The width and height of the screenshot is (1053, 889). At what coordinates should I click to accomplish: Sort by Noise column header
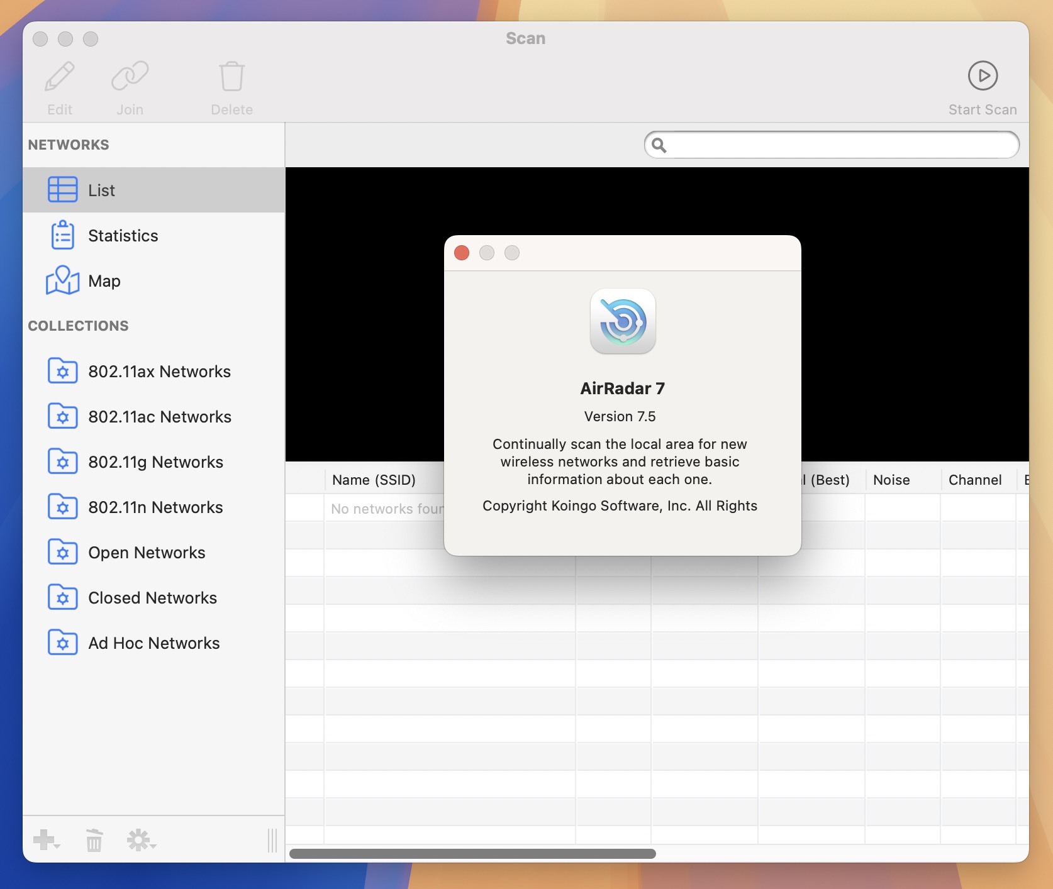tap(903, 480)
